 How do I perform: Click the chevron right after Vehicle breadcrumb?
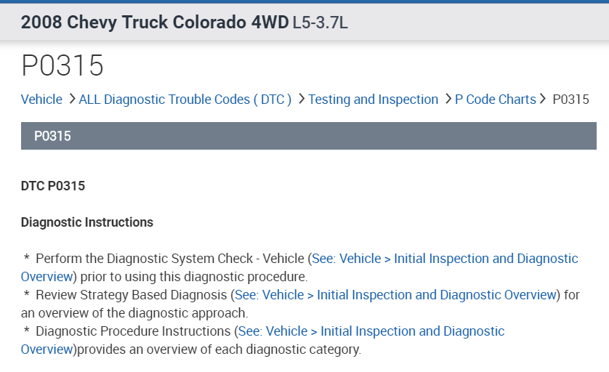[x=71, y=99]
